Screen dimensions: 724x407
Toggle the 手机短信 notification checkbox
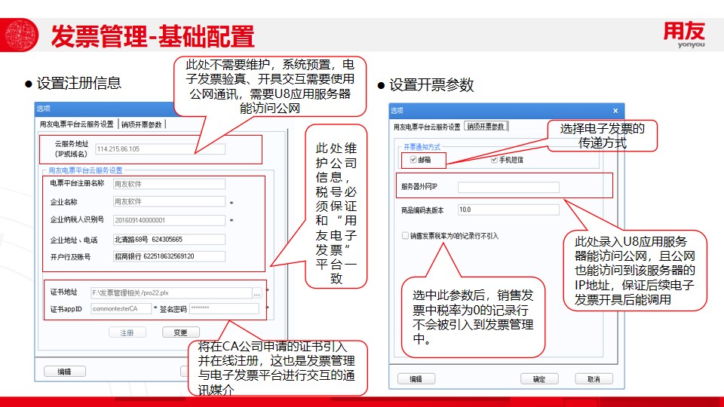495,160
